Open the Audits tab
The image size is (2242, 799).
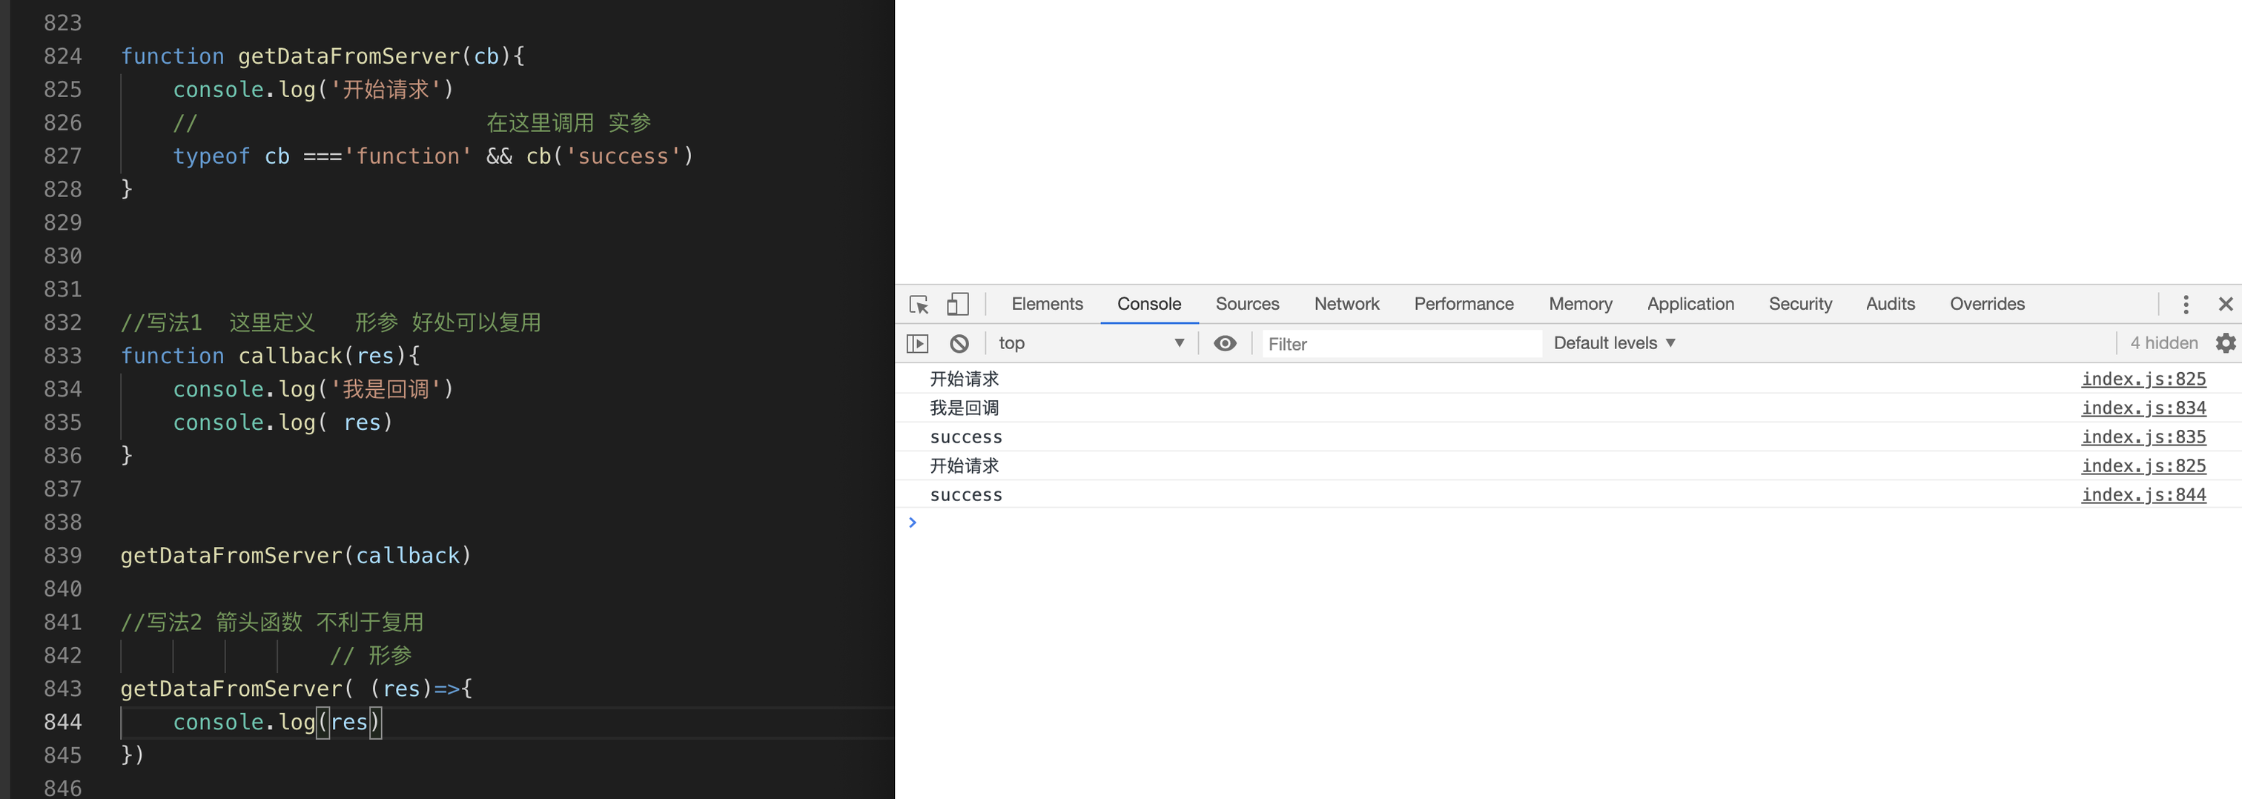[1891, 304]
